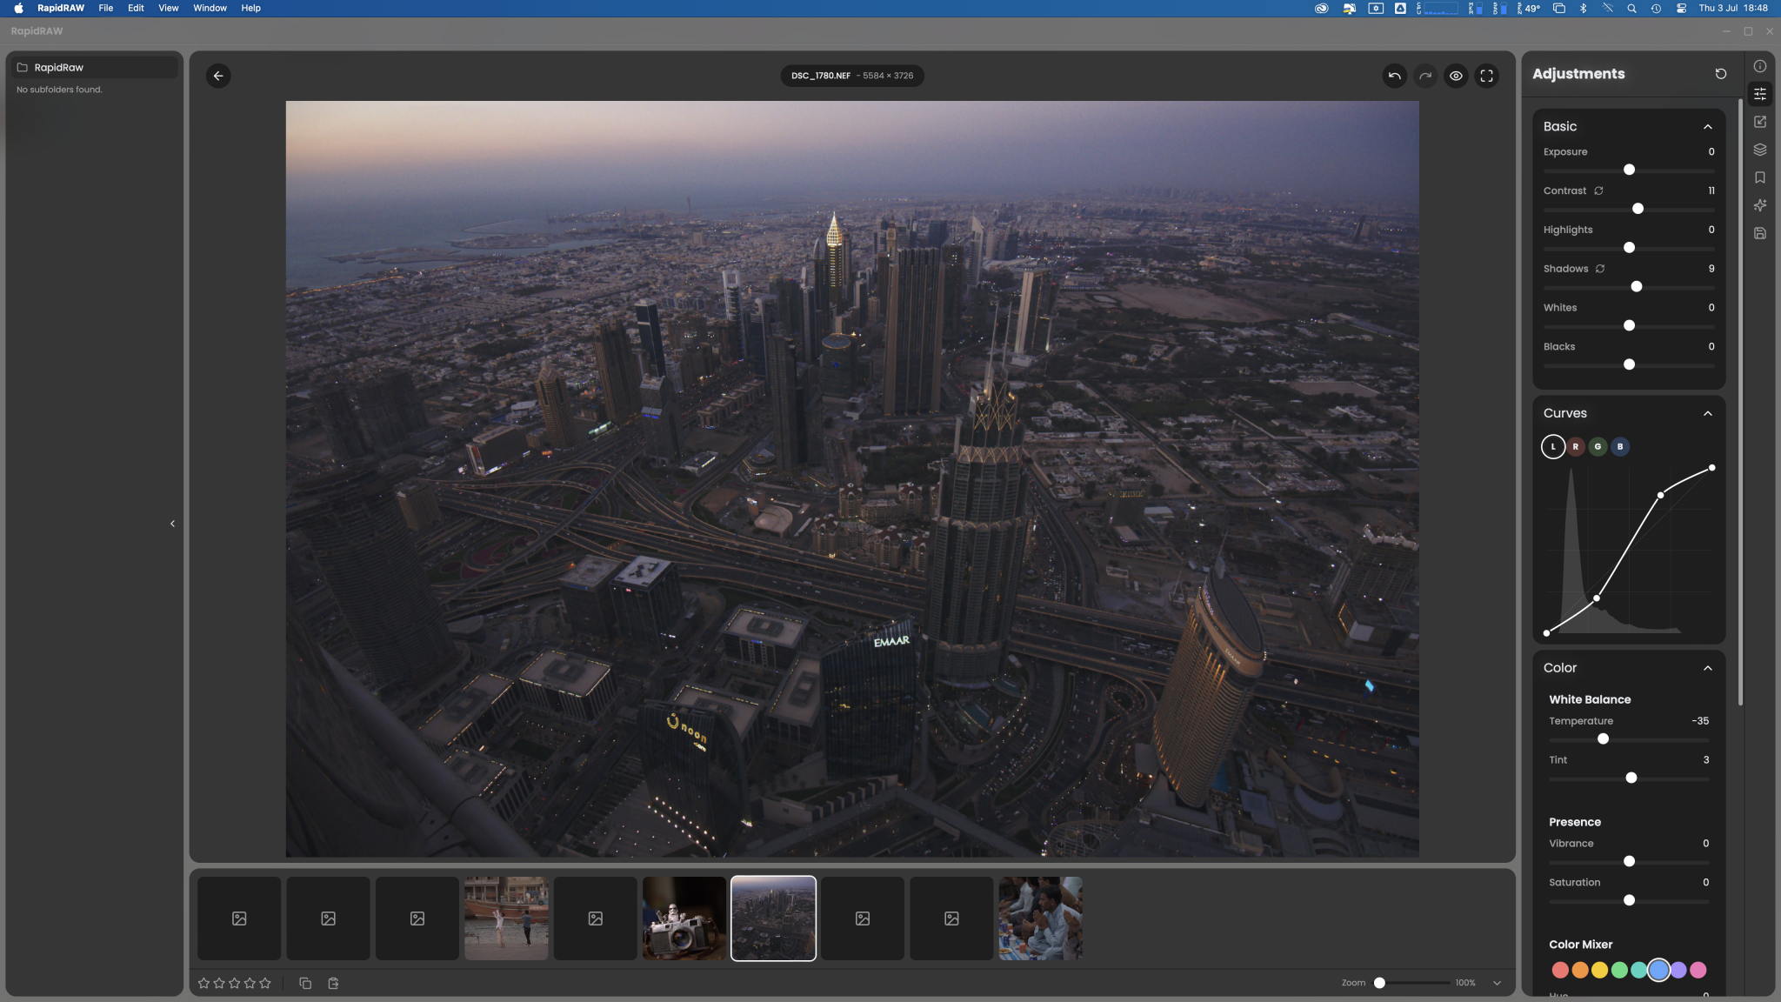The height and width of the screenshot is (1002, 1781).
Task: Select the Luma curve channel
Action: coord(1553,446)
